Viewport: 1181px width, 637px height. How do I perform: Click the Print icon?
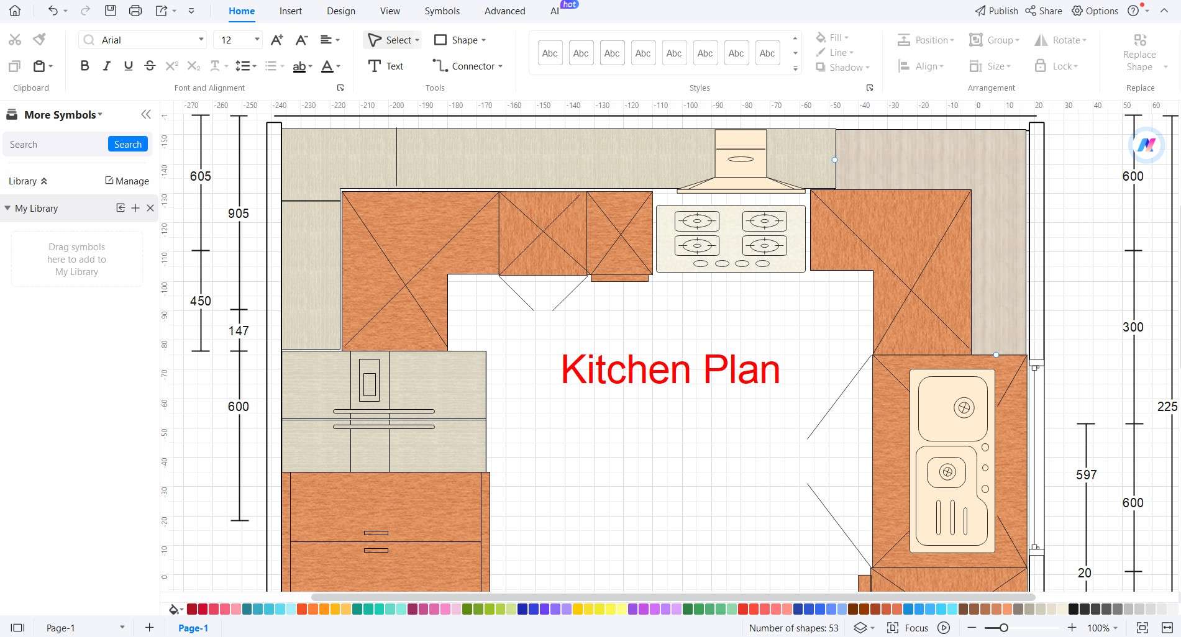tap(135, 11)
